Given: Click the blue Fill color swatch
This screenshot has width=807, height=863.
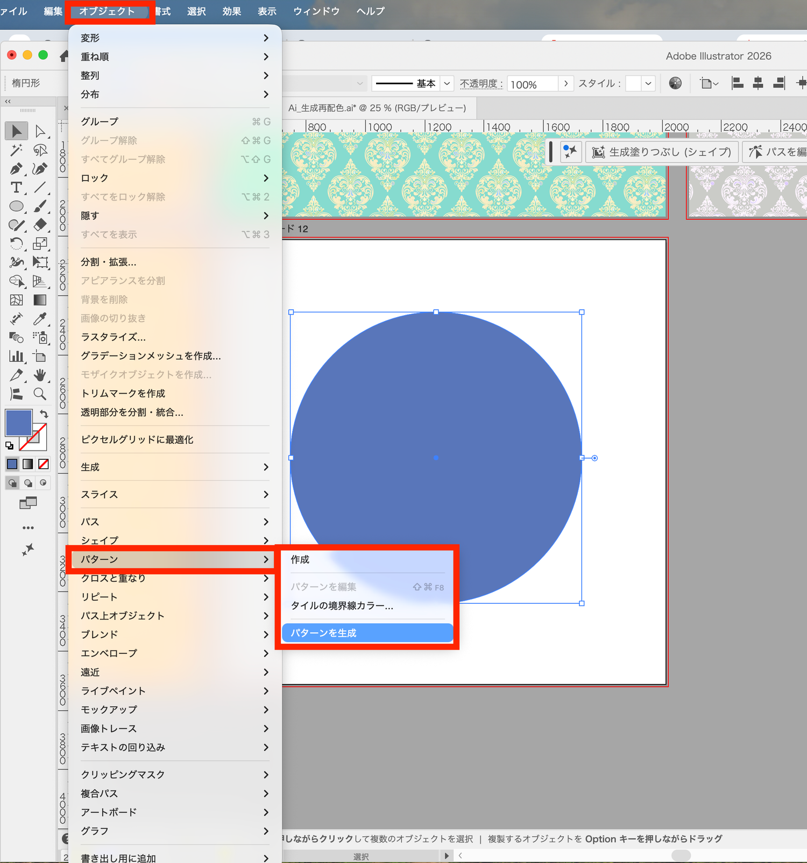Looking at the screenshot, I should [19, 423].
